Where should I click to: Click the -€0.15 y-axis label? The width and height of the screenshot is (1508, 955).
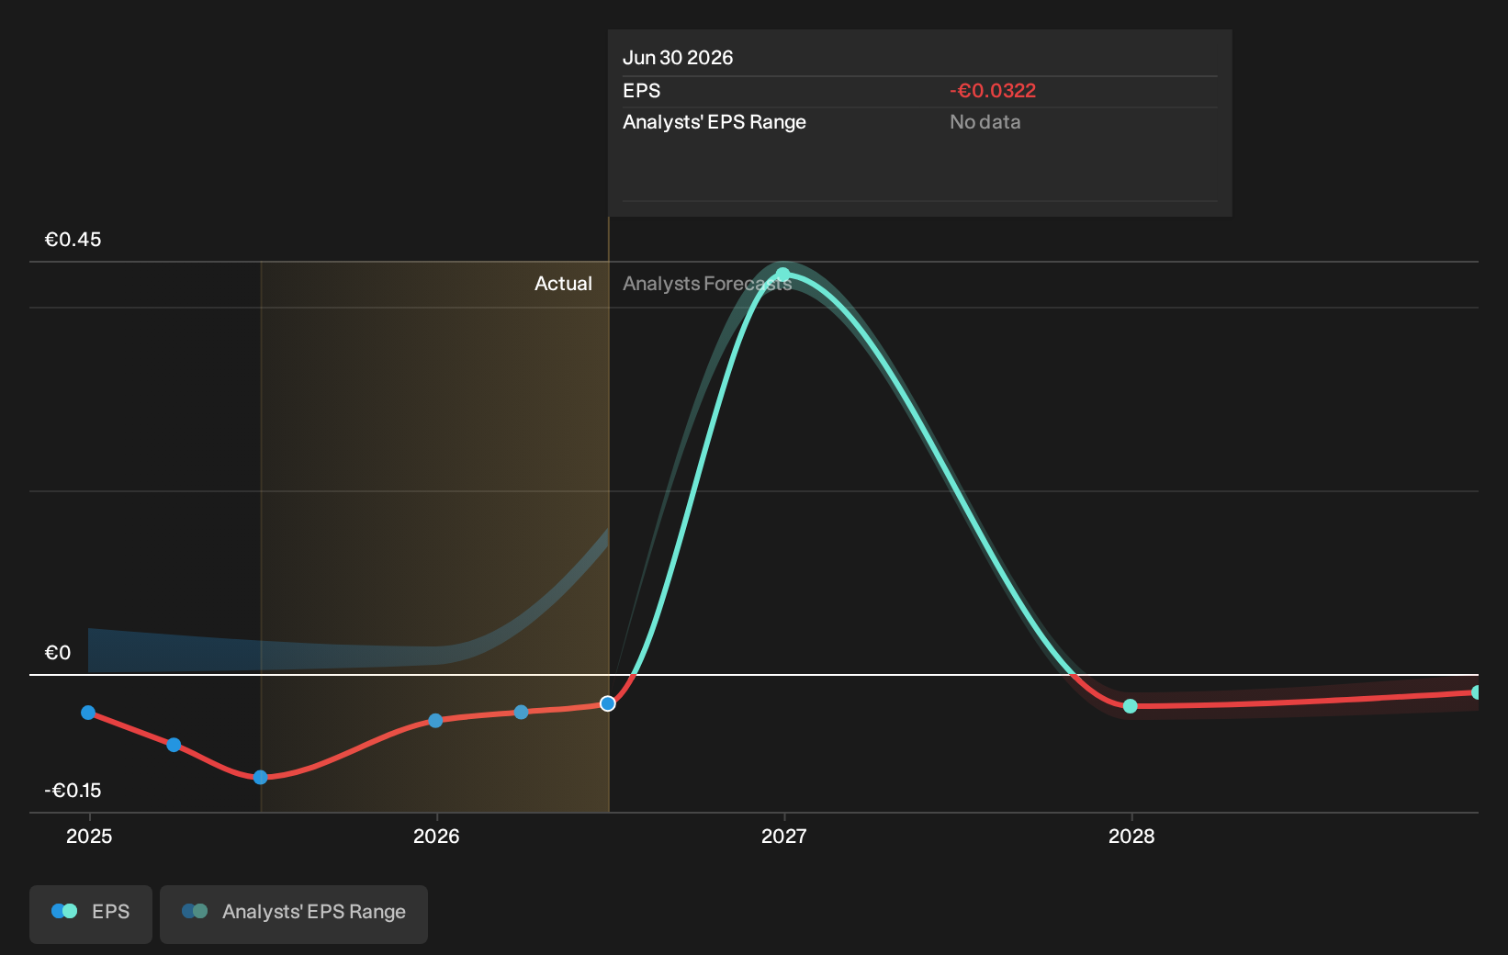tap(73, 791)
